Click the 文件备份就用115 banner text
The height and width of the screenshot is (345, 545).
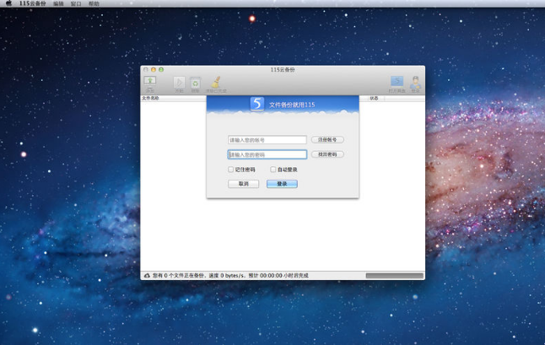(292, 105)
